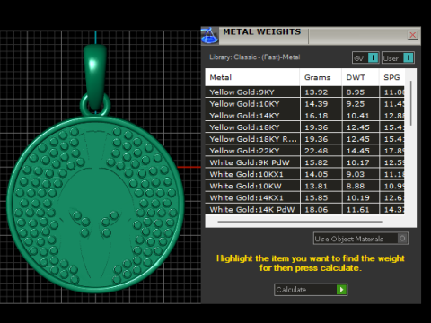
Task: Select the pendant bail loop
Action: coord(95,78)
